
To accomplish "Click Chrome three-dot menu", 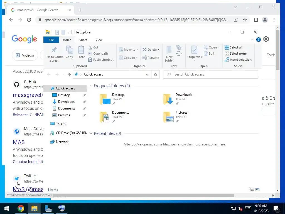I will pyautogui.click(x=274, y=20).
